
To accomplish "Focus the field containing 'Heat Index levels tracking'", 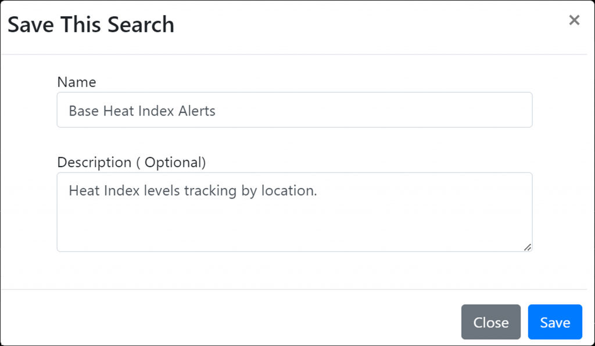I will [295, 212].
